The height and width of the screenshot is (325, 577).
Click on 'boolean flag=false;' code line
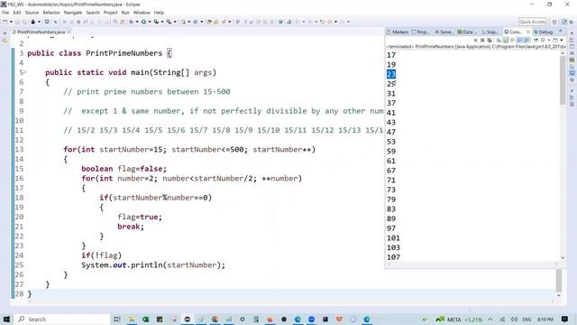click(124, 169)
